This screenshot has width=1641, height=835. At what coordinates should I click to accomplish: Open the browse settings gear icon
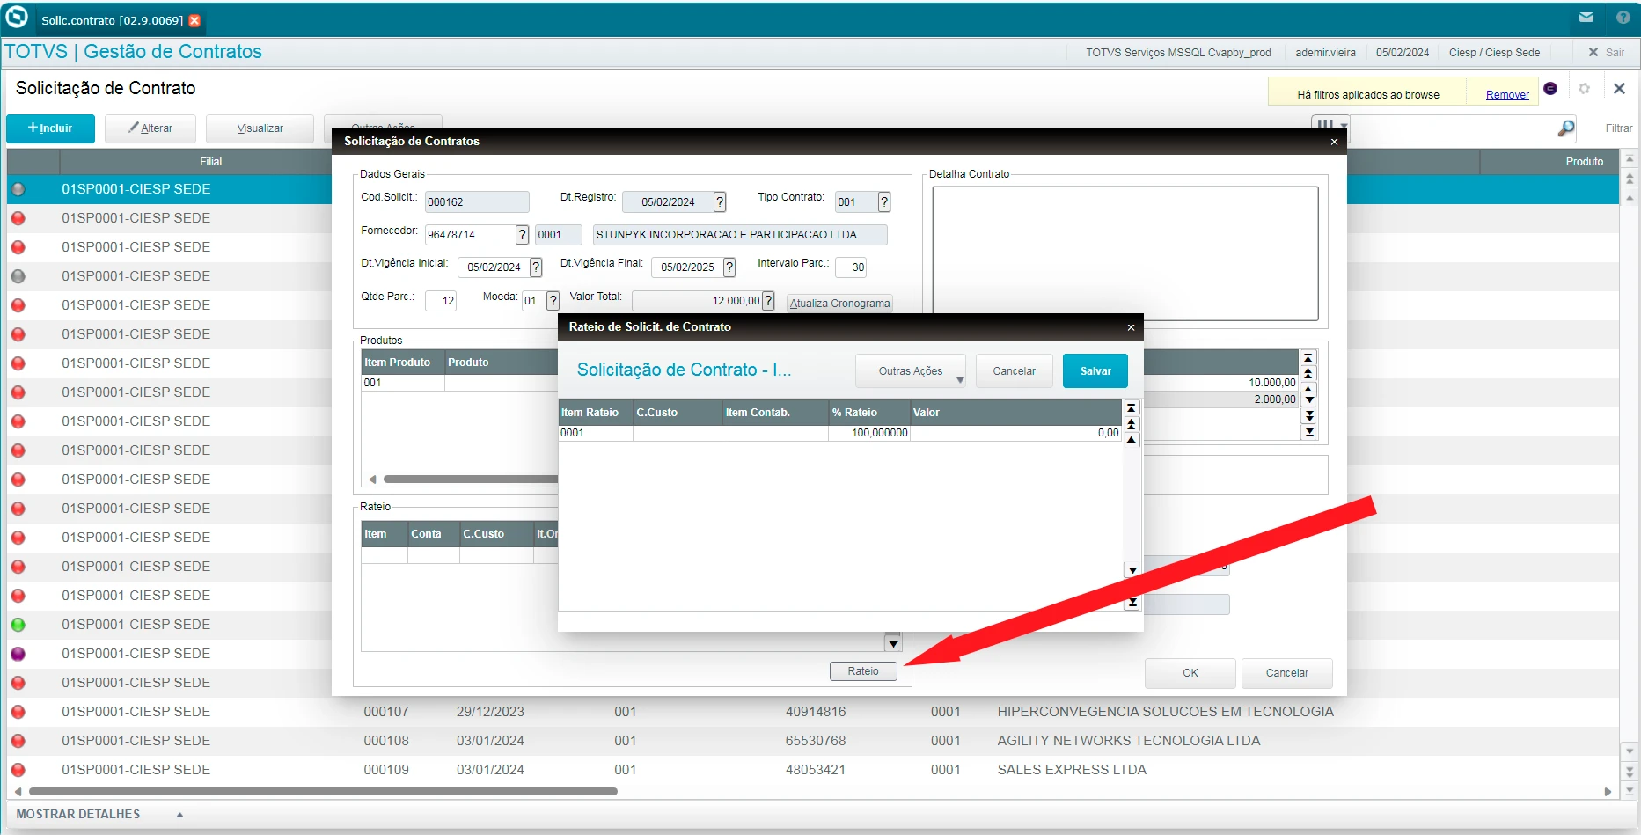pyautogui.click(x=1585, y=89)
